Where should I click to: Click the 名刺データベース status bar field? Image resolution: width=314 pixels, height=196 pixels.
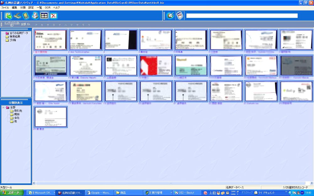tap(243, 188)
